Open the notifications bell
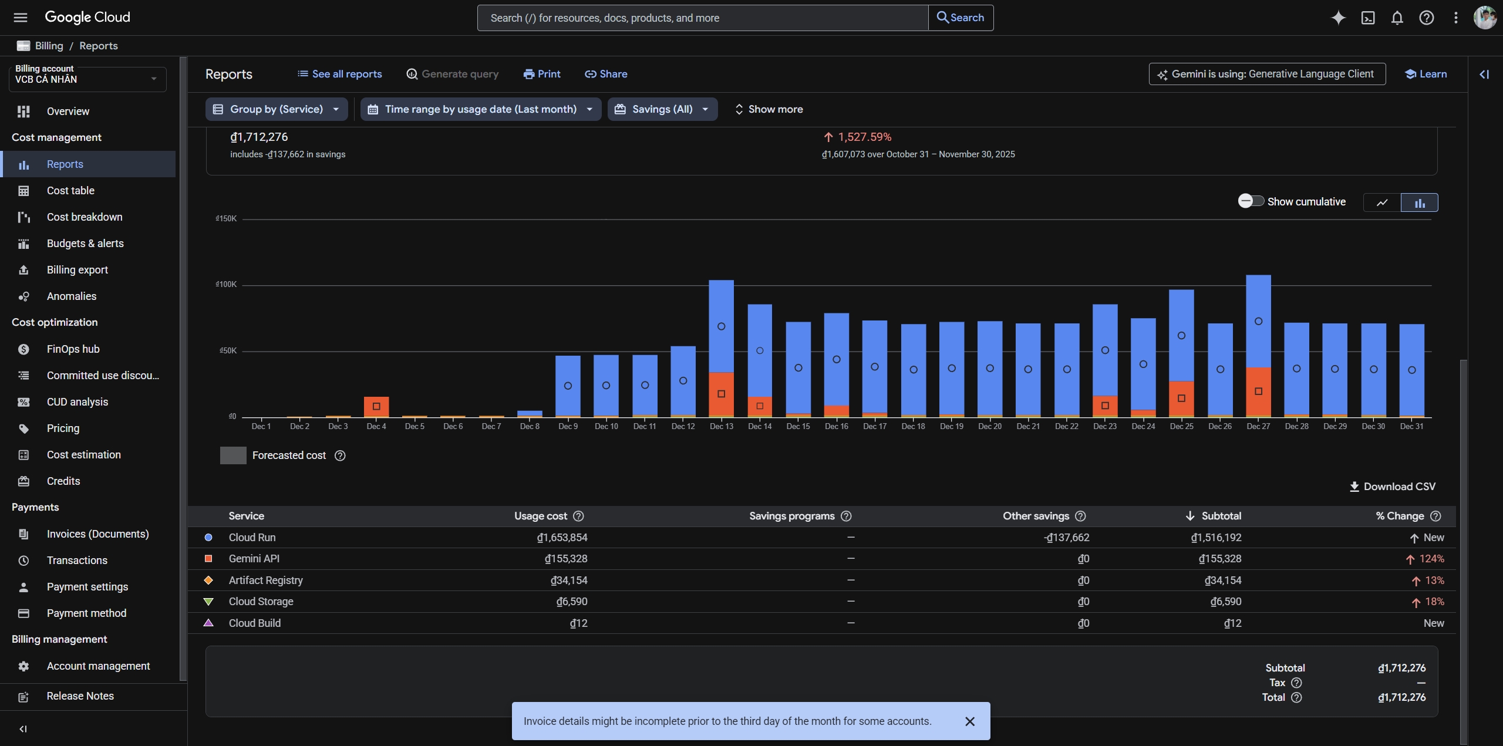Screen dimensions: 1503x746 (x=1397, y=18)
